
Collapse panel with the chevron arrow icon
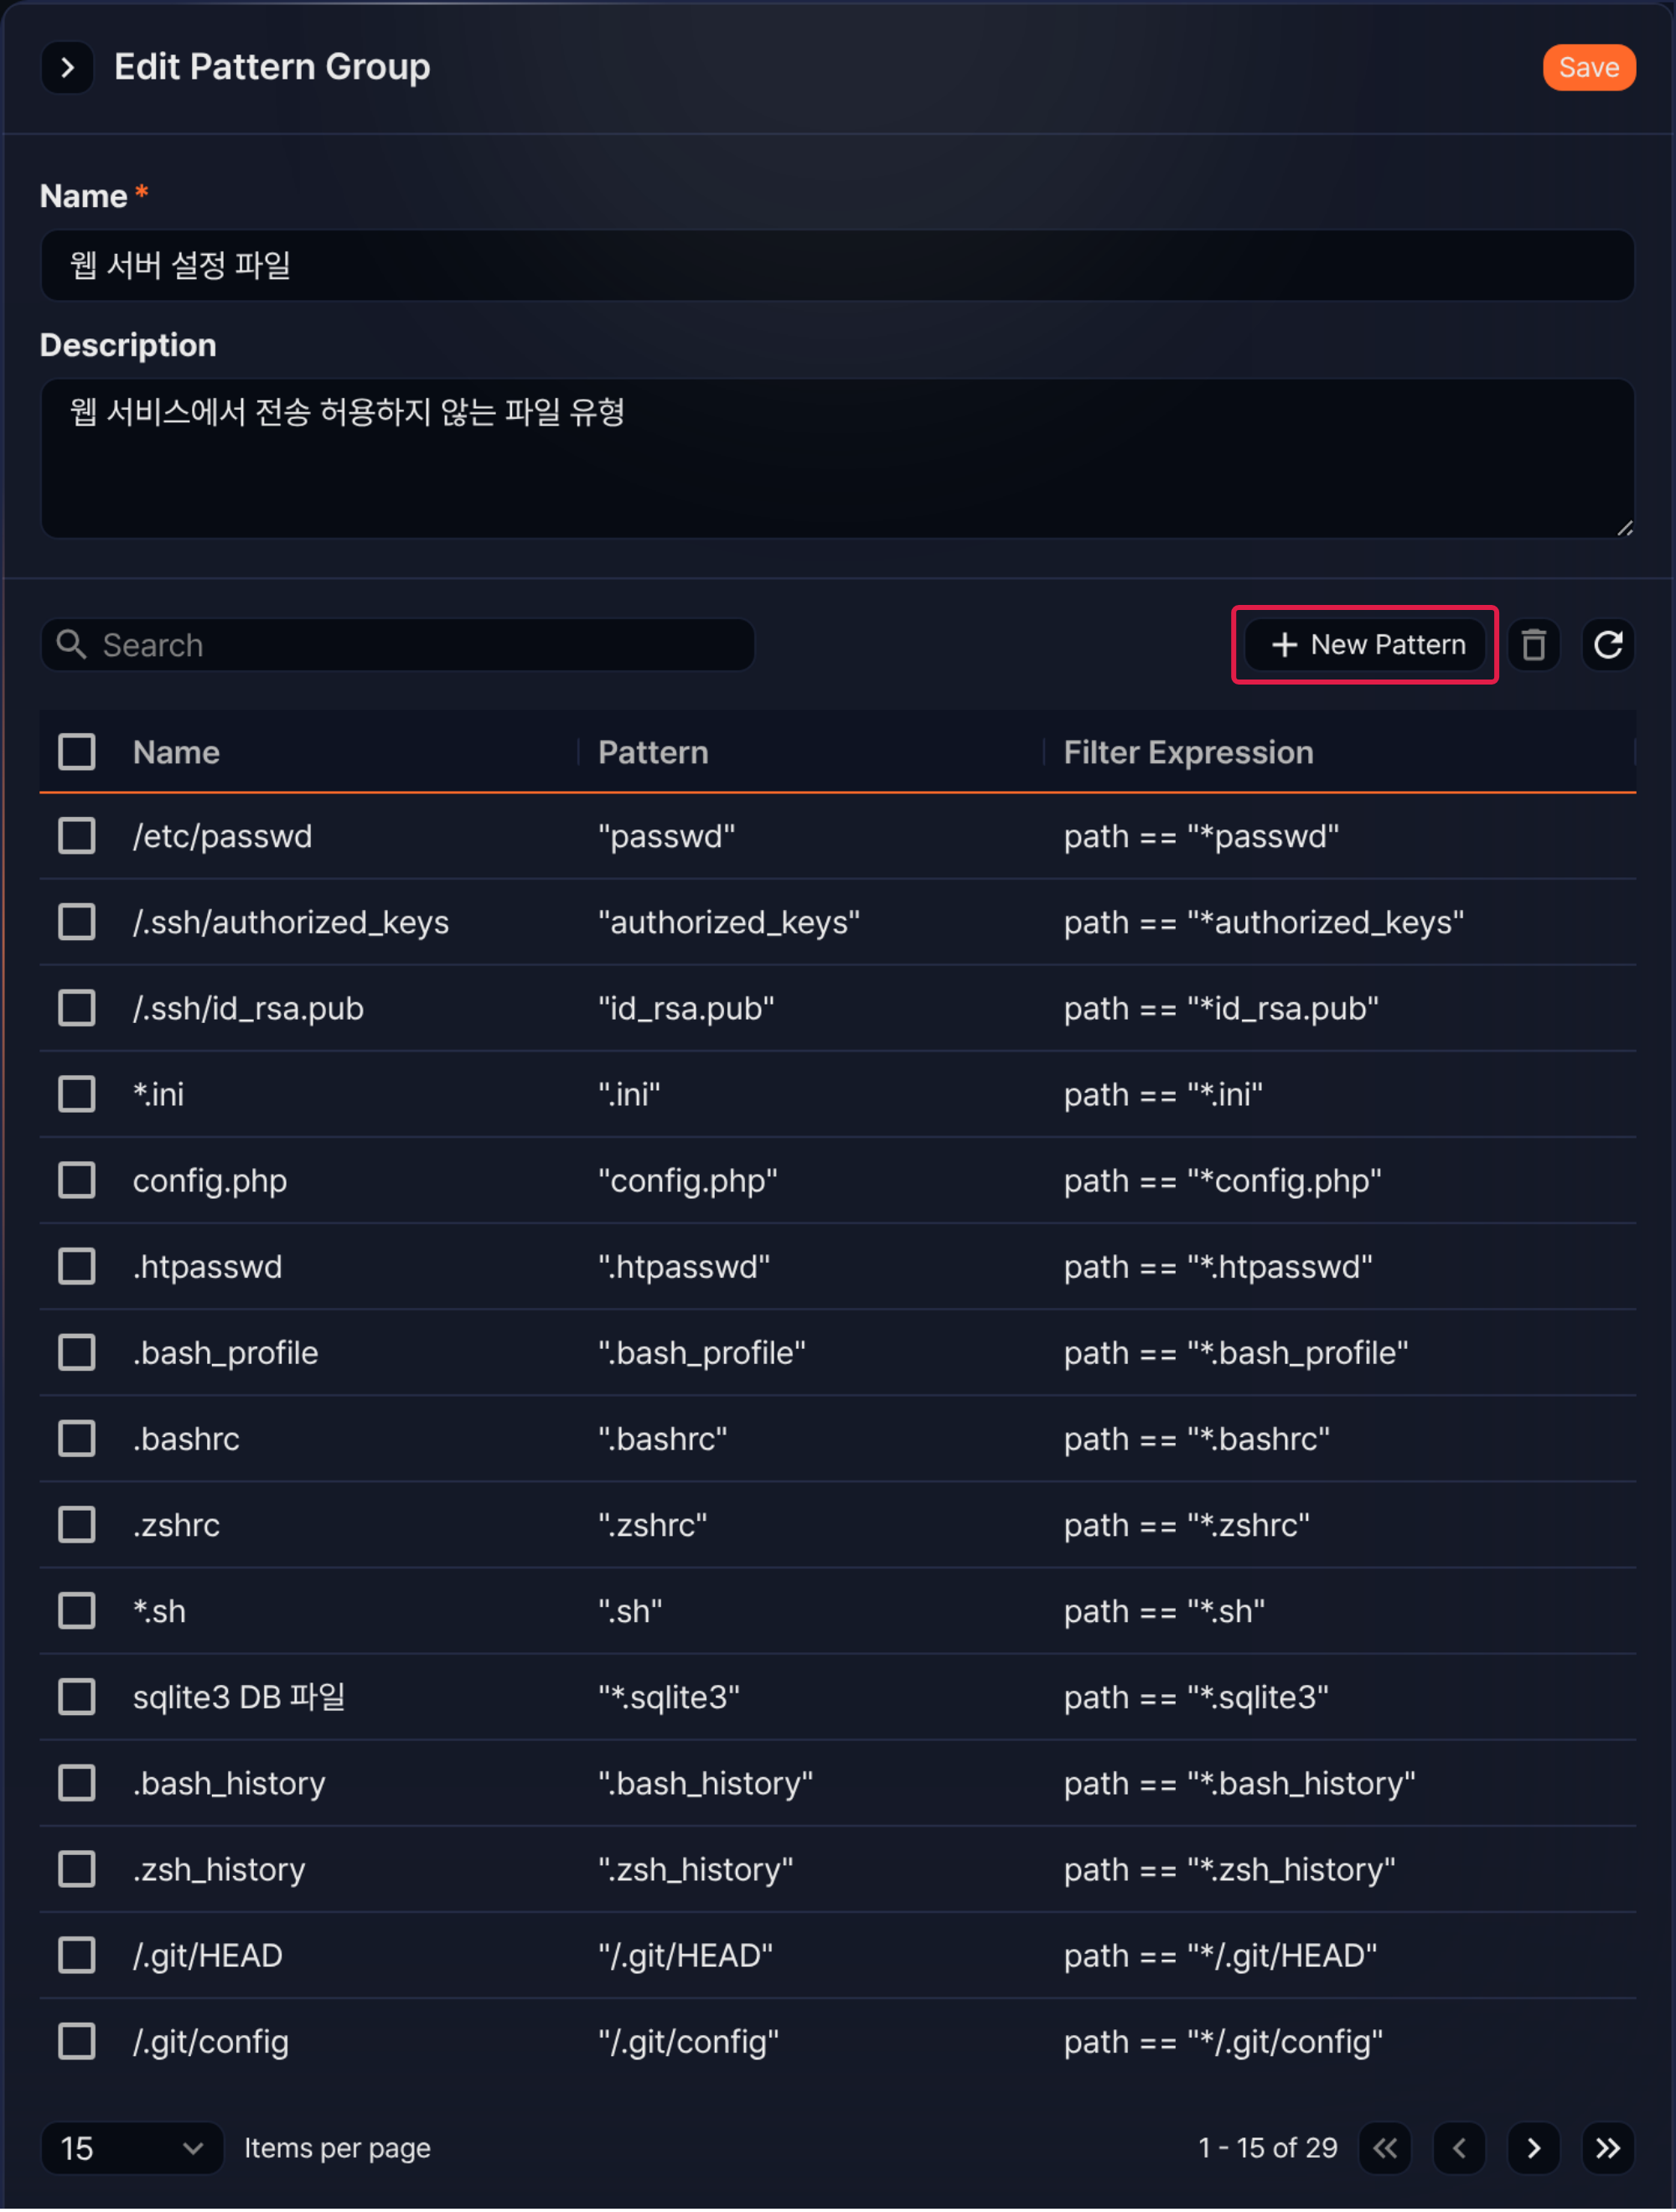pyautogui.click(x=68, y=67)
